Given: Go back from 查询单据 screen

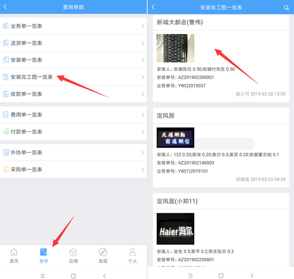Looking at the screenshot, I should (x=5, y=7).
